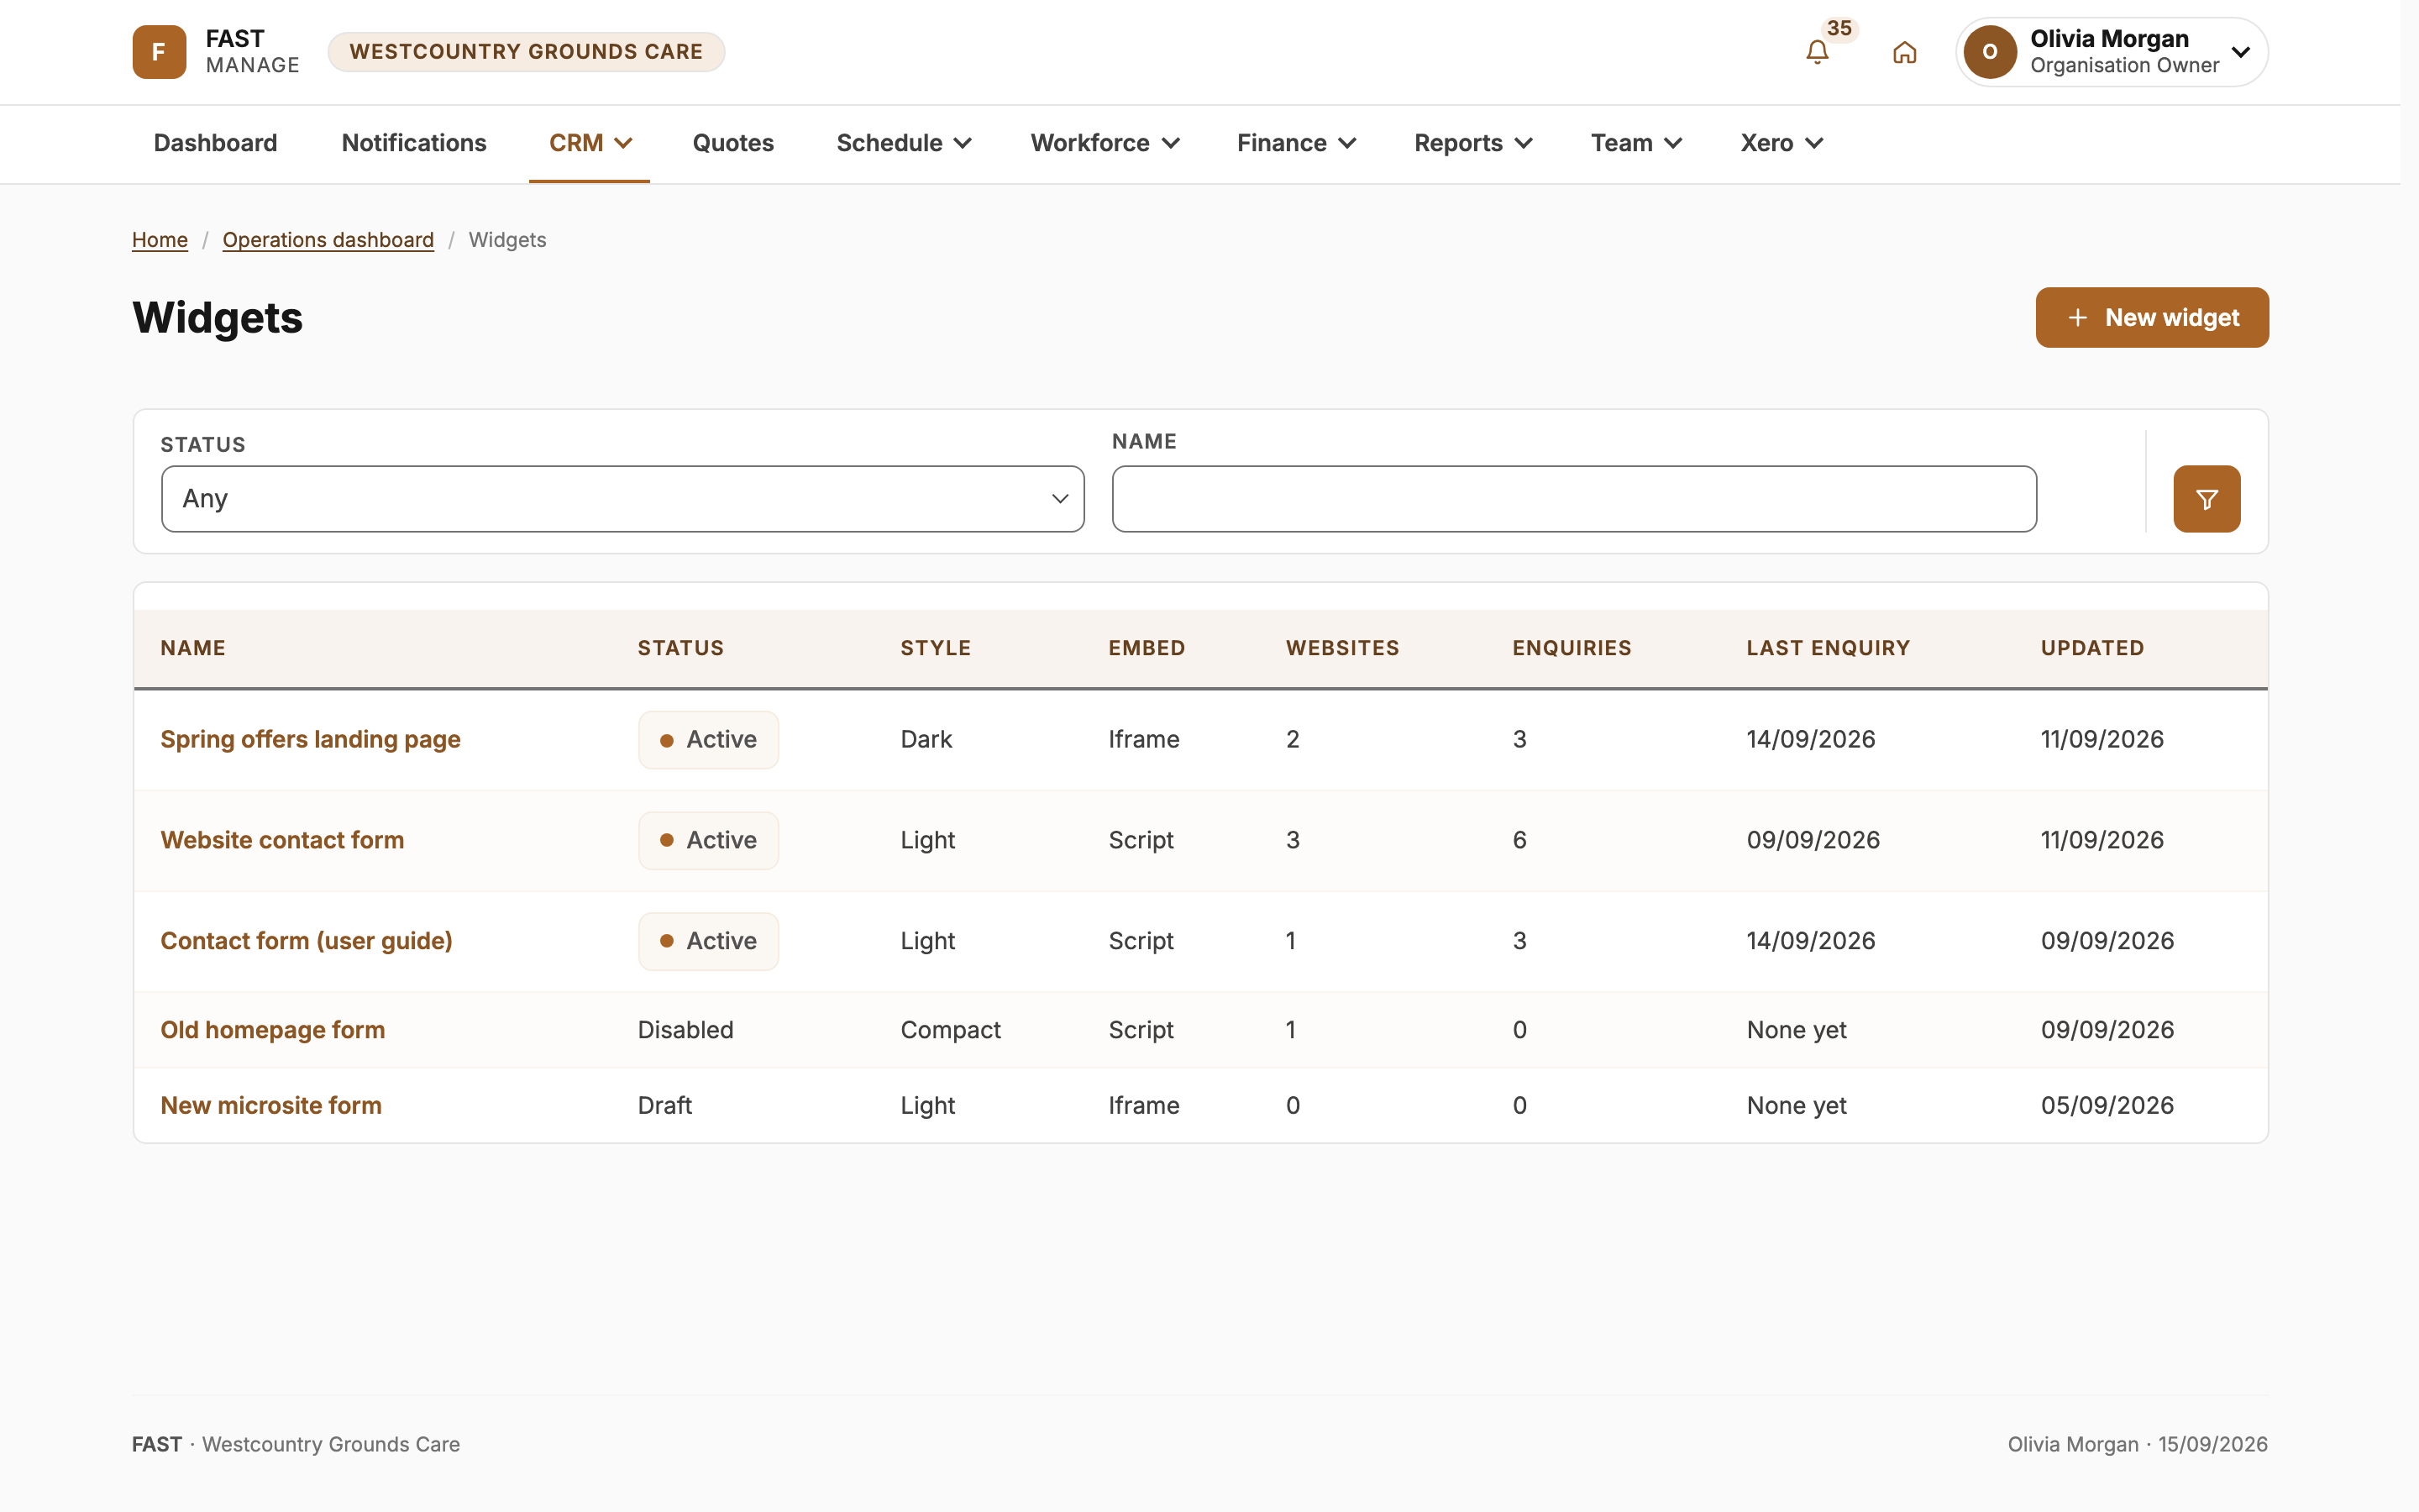Click the Name column header

[x=193, y=648]
